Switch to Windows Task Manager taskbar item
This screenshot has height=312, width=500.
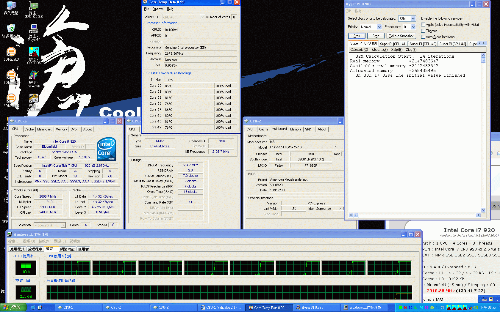click(364, 308)
